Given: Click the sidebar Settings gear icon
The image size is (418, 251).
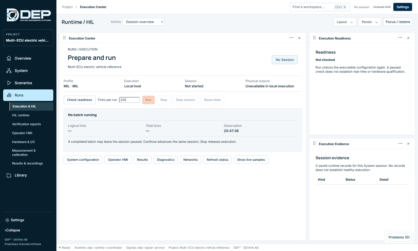Looking at the screenshot, I should [x=7, y=220].
